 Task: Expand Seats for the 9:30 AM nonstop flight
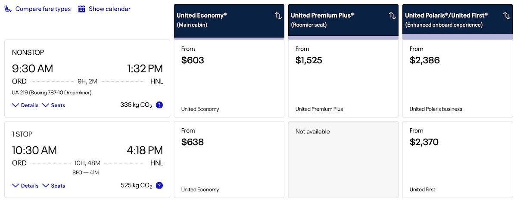[x=54, y=105]
